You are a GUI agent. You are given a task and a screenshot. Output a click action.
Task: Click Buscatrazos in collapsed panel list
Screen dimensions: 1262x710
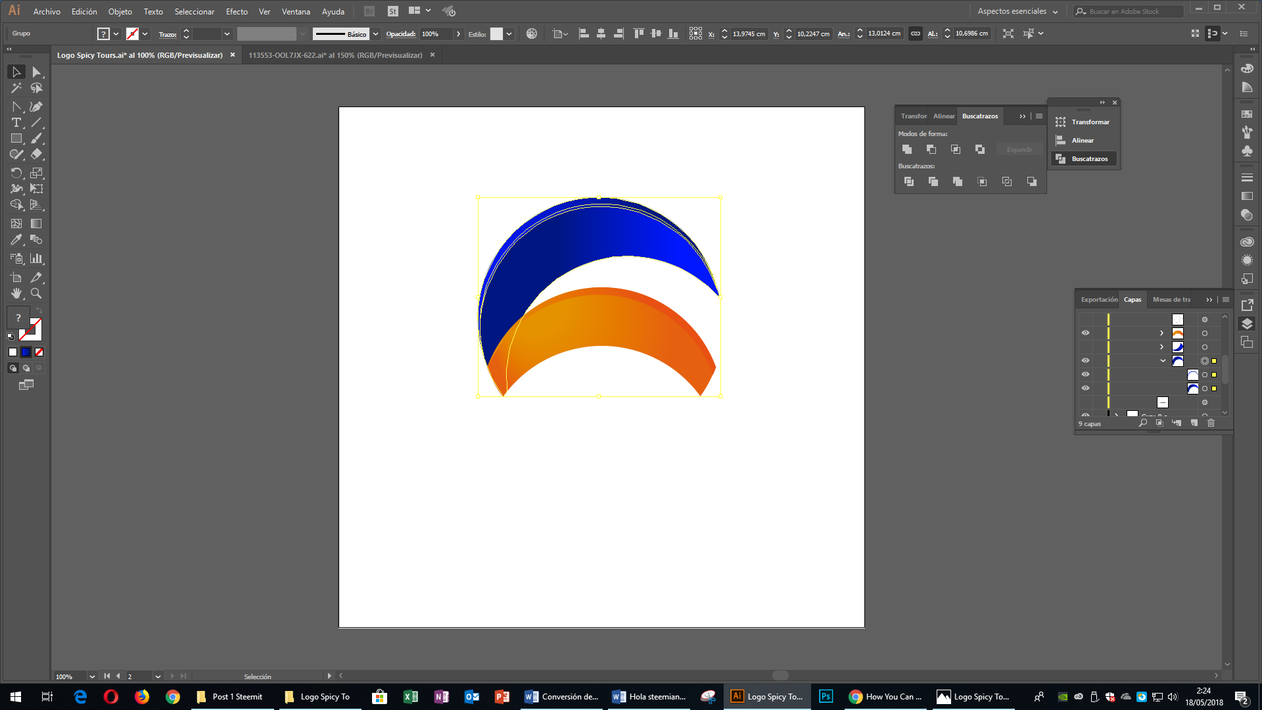pyautogui.click(x=1083, y=158)
